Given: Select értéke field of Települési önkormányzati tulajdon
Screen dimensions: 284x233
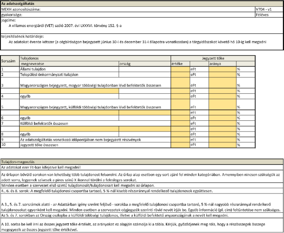Looking at the screenshot, I should (x=180, y=75).
